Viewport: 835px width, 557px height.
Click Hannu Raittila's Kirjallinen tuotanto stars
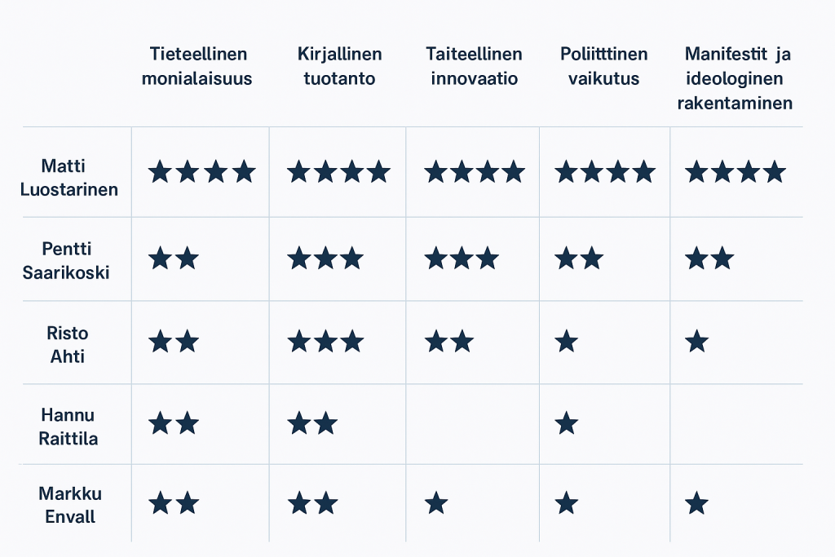[312, 424]
